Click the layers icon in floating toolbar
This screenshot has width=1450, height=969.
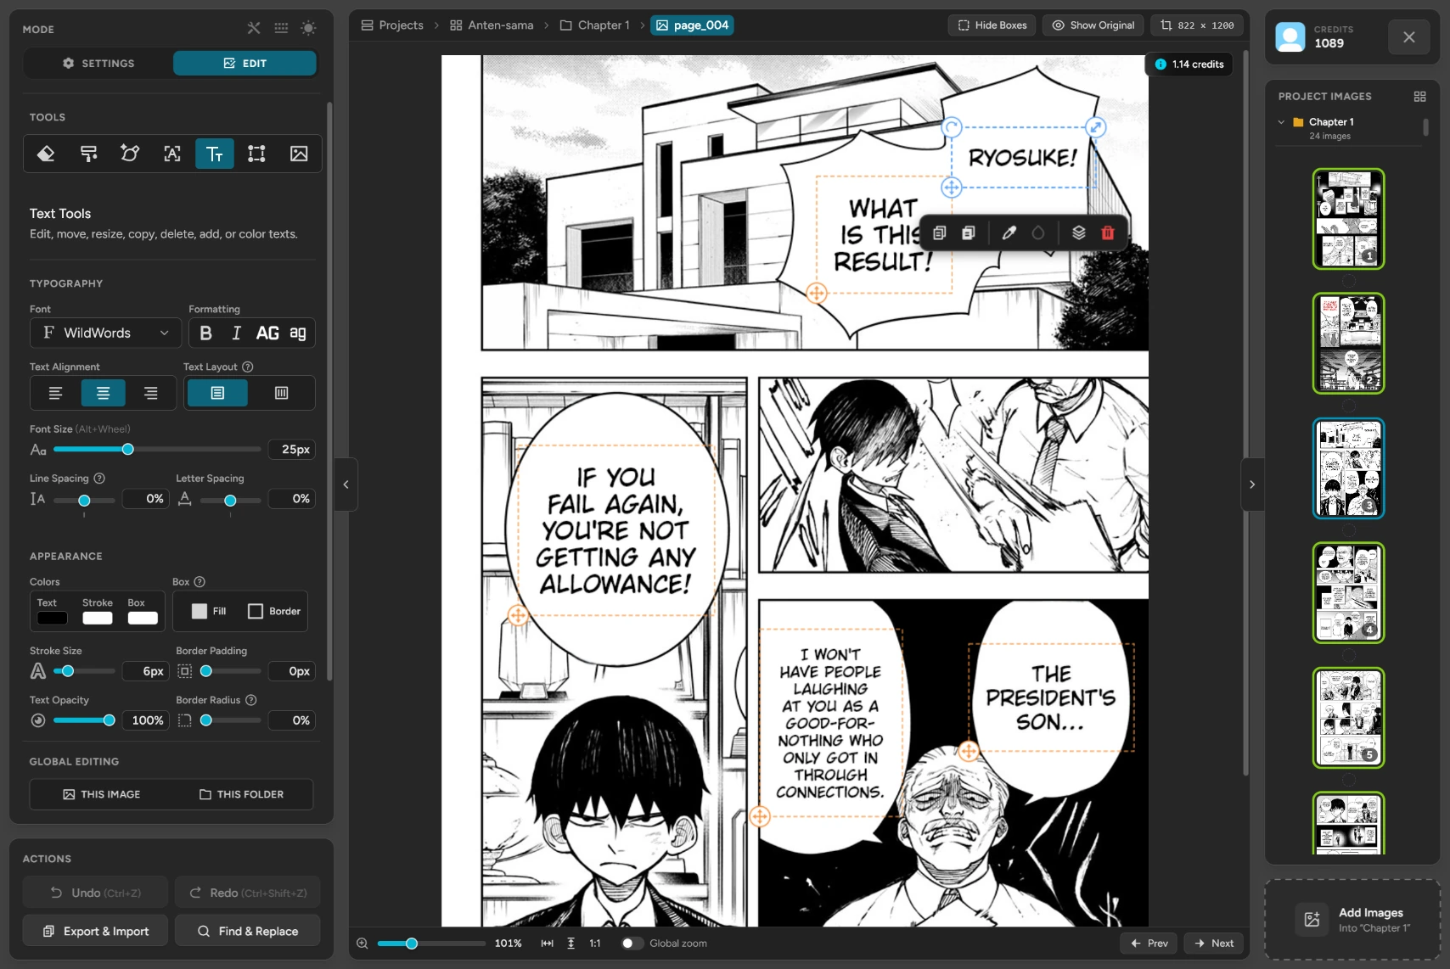1079,232
